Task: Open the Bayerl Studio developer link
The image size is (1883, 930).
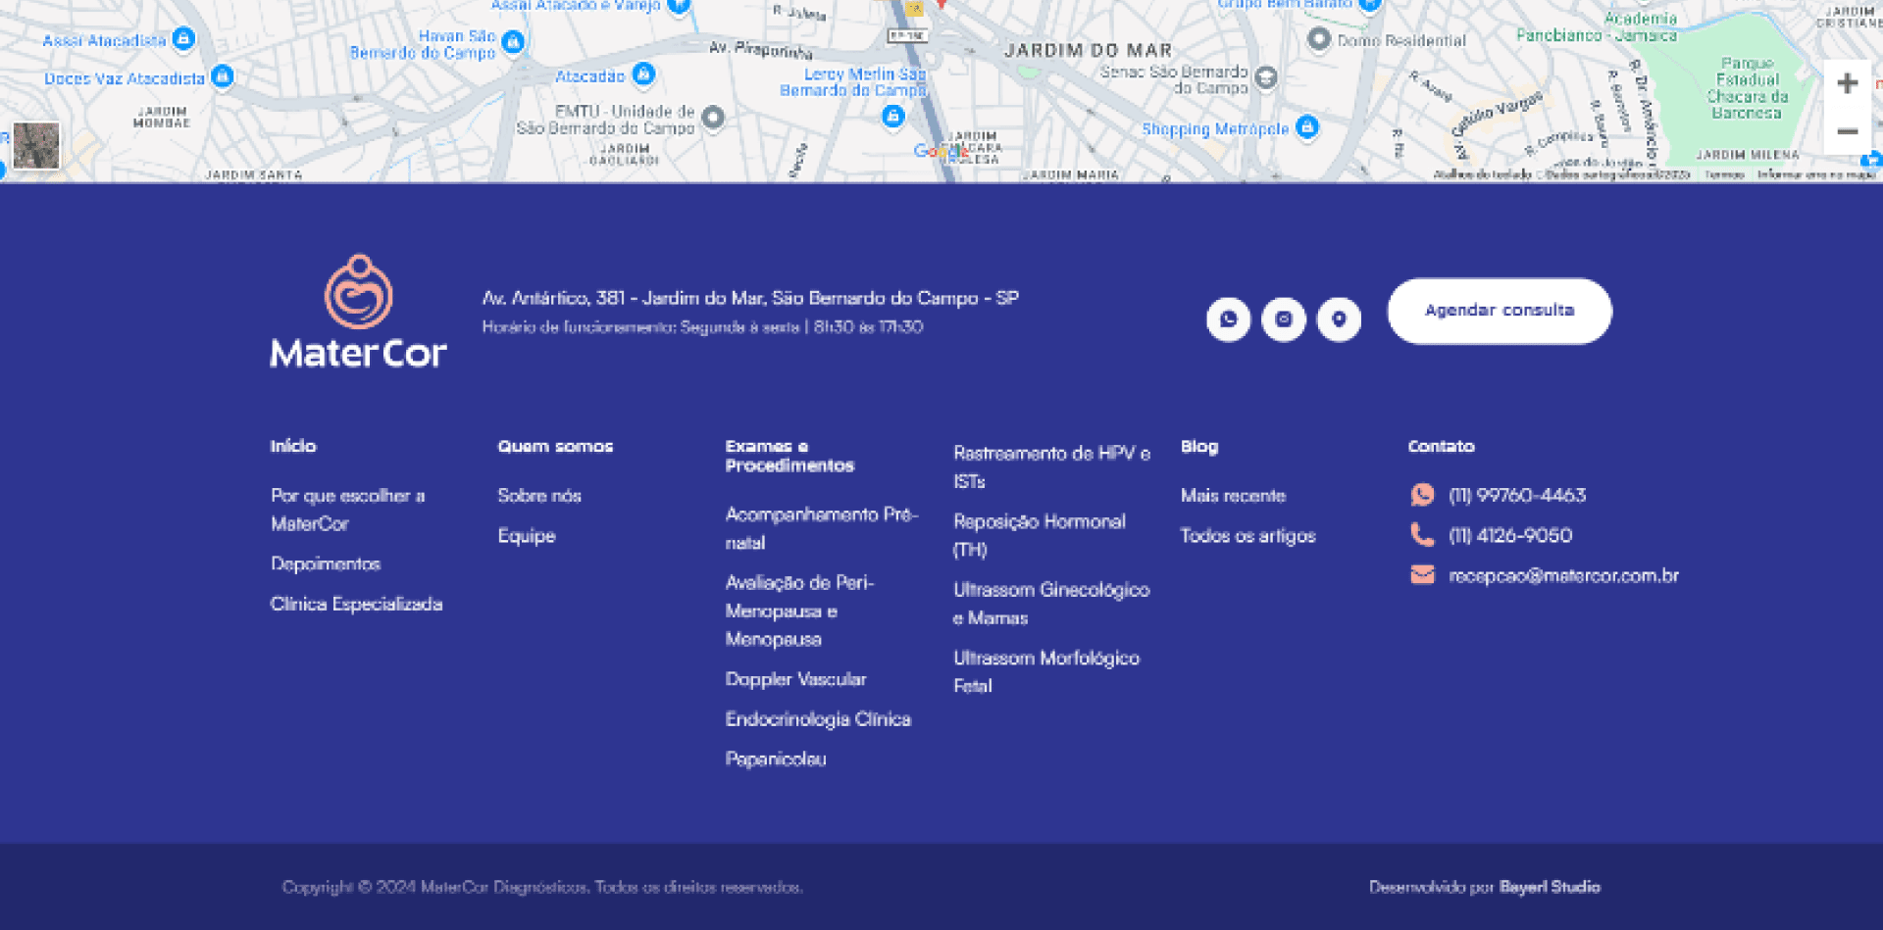Action: point(1550,887)
